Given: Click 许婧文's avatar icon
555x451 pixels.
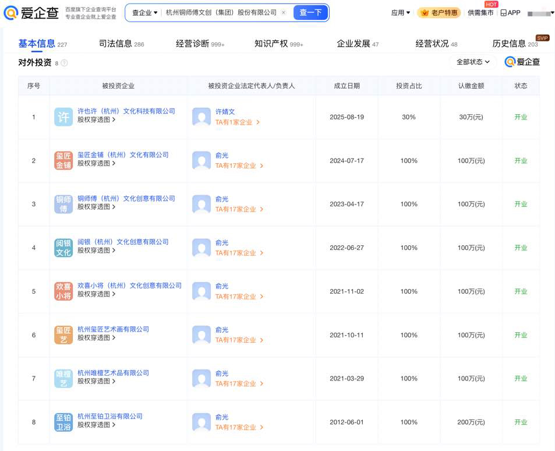Looking at the screenshot, I should (202, 117).
